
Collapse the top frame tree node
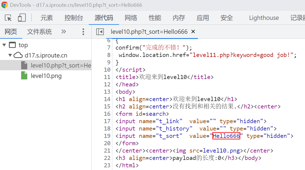[4, 45]
